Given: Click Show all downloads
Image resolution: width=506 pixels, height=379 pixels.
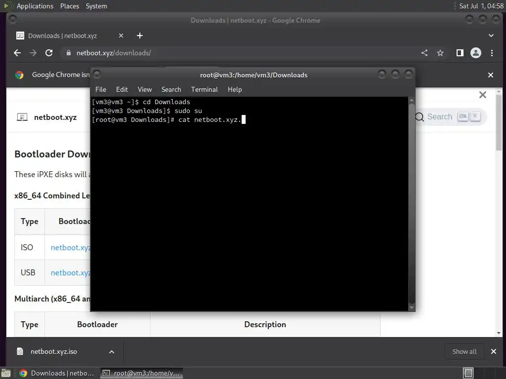Looking at the screenshot, I should click(464, 351).
